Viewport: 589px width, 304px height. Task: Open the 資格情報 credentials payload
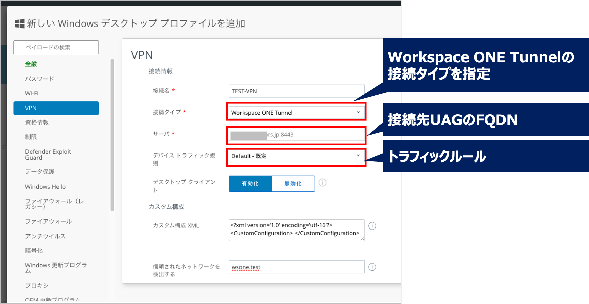coord(37,122)
